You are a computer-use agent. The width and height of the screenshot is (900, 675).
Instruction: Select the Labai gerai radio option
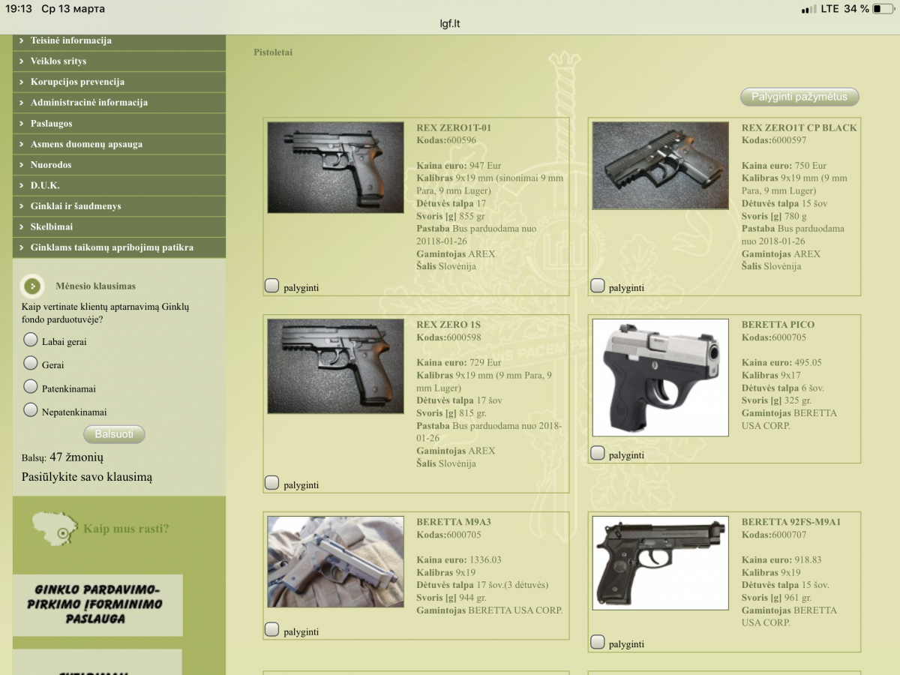pos(31,340)
